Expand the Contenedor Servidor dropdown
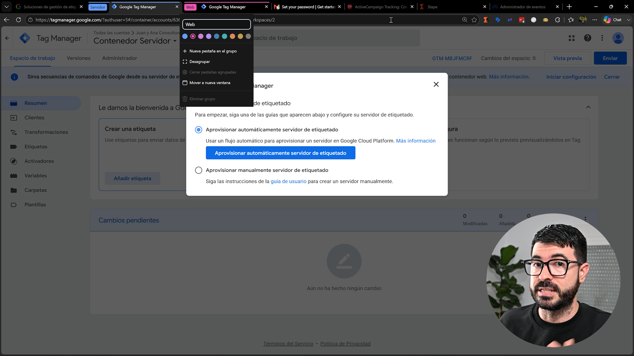 click(175, 41)
